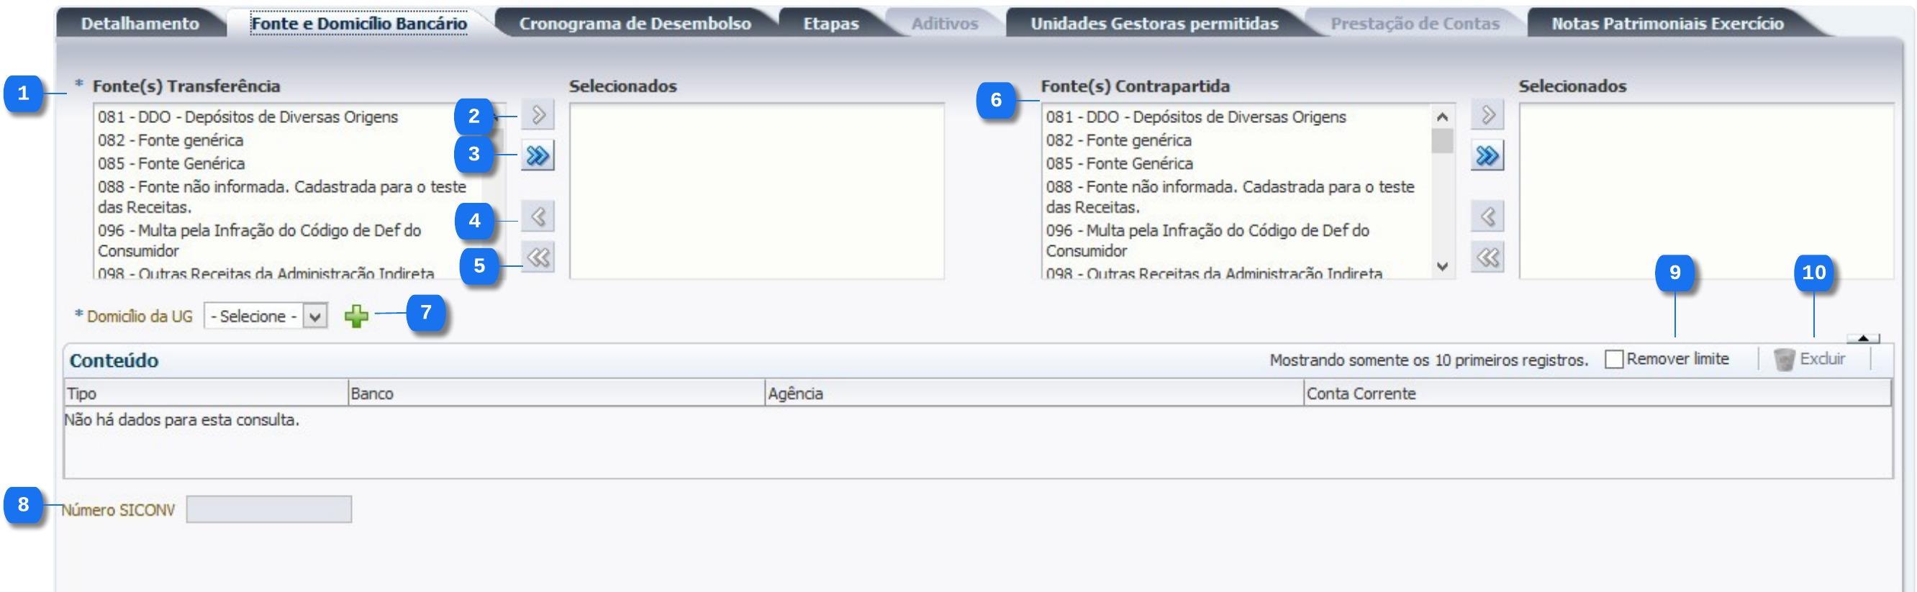
Task: Click move-all double arrow for Fonte(s) Contrapartida
Action: pyautogui.click(x=1487, y=155)
